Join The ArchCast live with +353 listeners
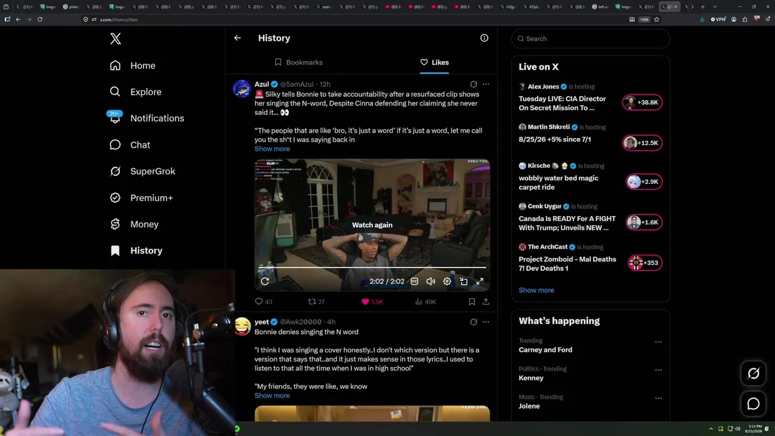This screenshot has height=436, width=775. (x=645, y=263)
